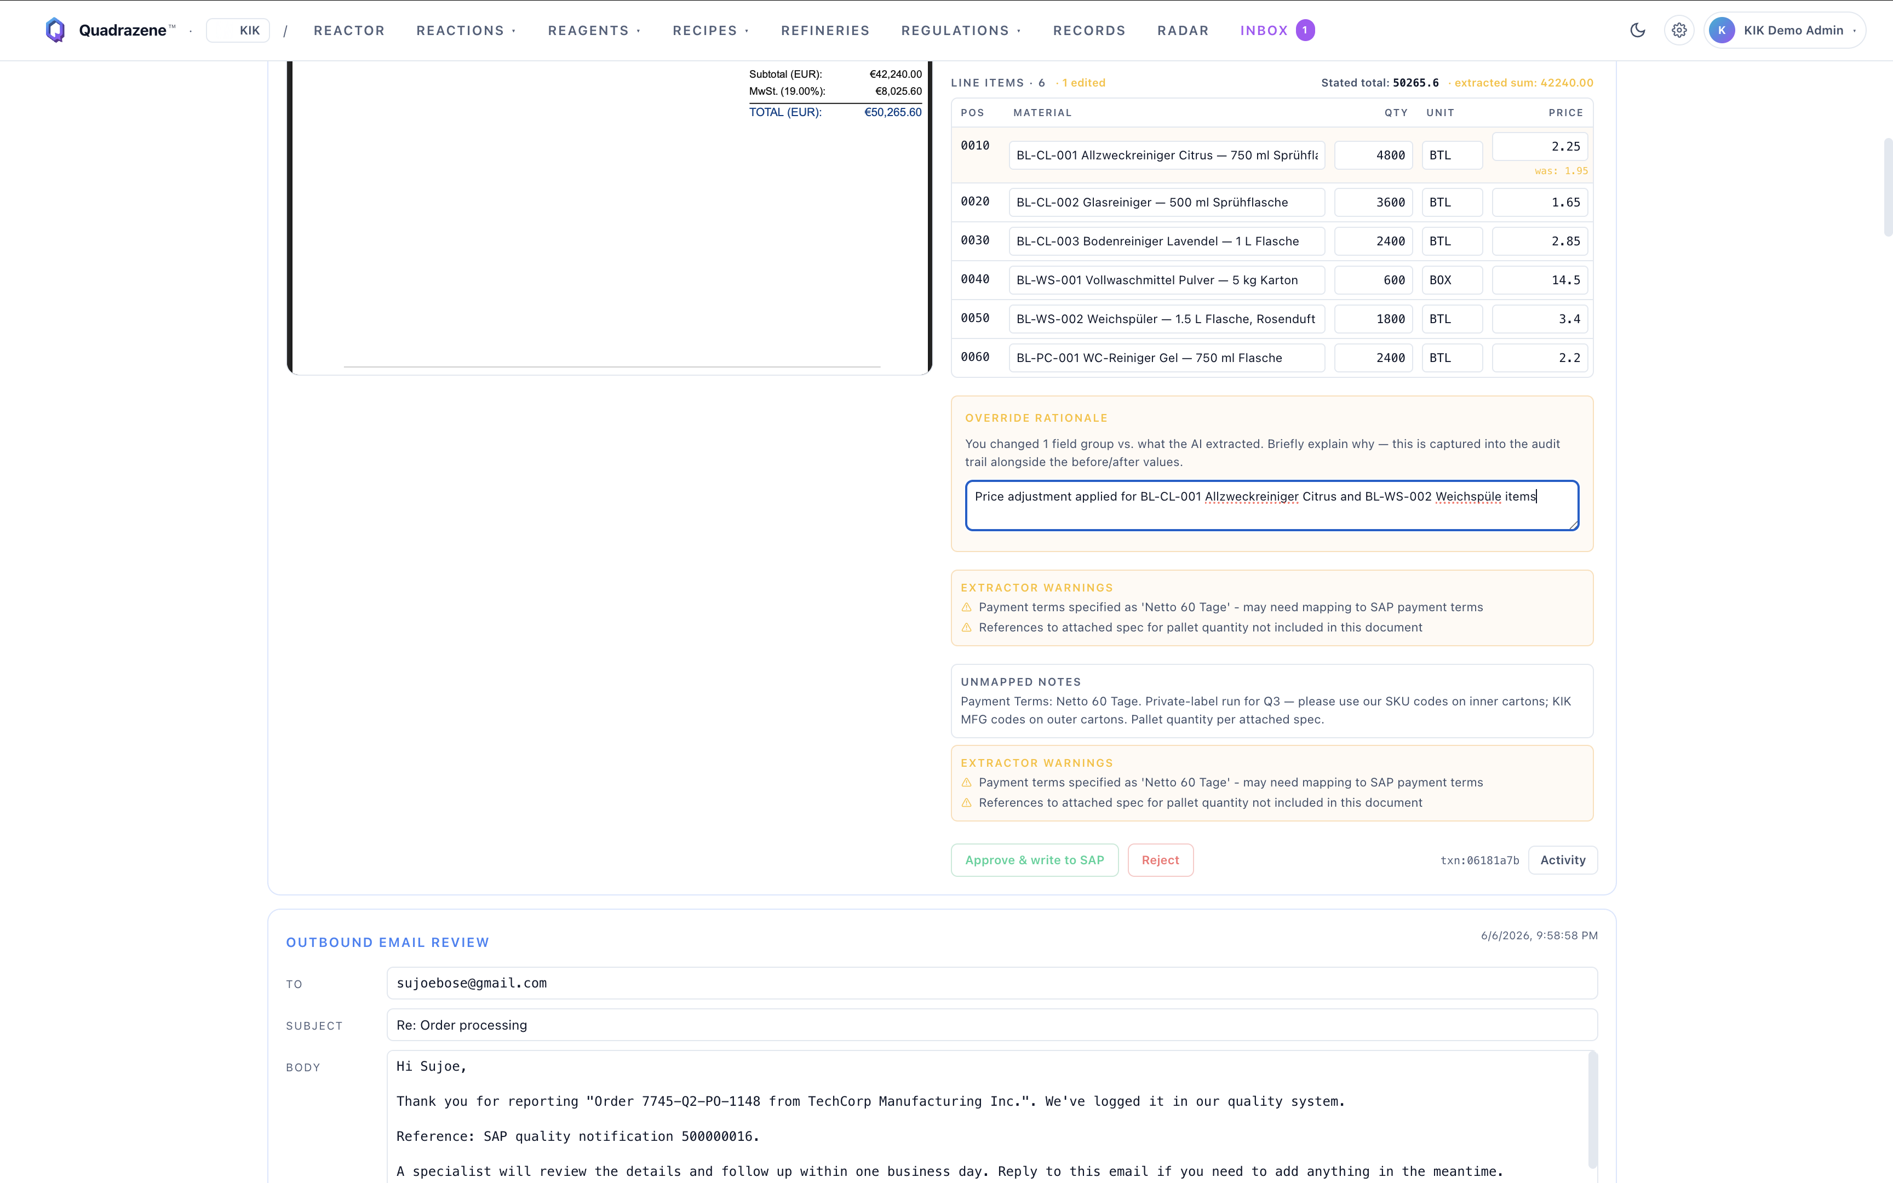Edit the override rationale text area
Image resolution: width=1893 pixels, height=1183 pixels.
point(1272,506)
